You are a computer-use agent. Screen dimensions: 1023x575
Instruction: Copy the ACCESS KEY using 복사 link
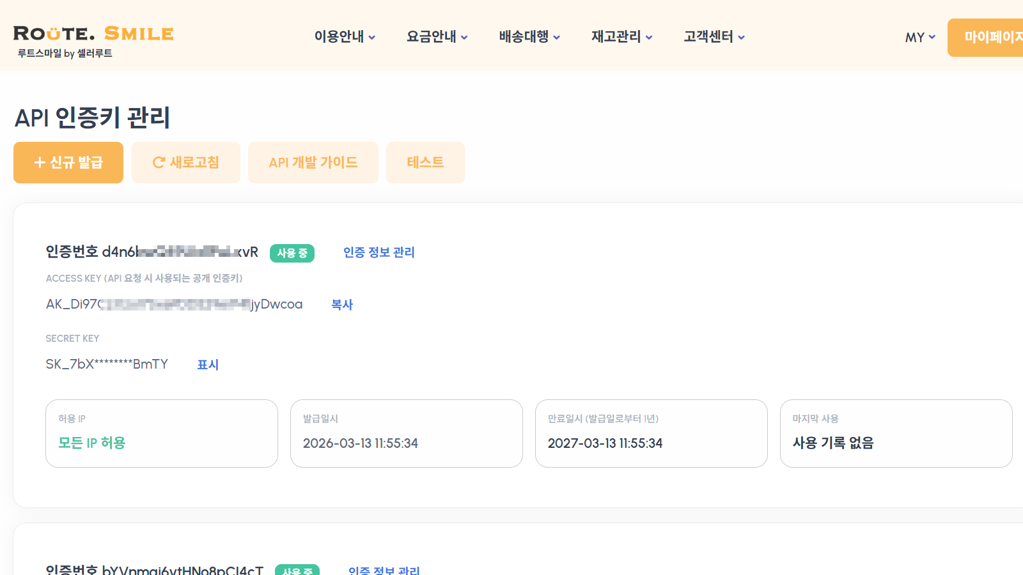[x=342, y=305]
